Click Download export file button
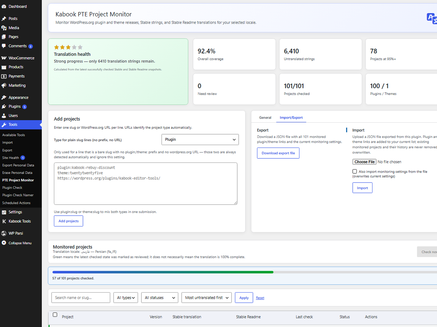Screen dimensions: 437x327 tap(278, 153)
